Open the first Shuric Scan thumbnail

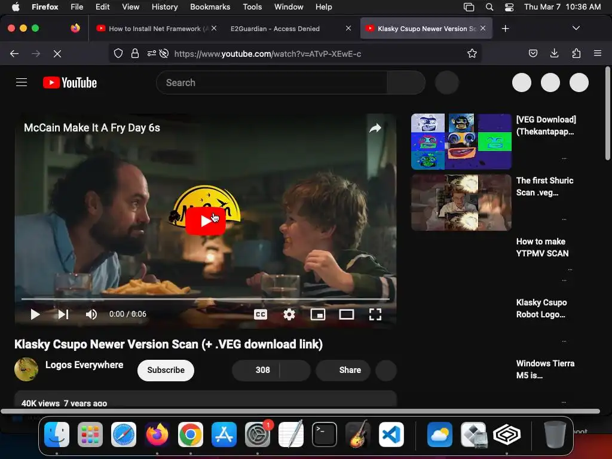(x=461, y=203)
